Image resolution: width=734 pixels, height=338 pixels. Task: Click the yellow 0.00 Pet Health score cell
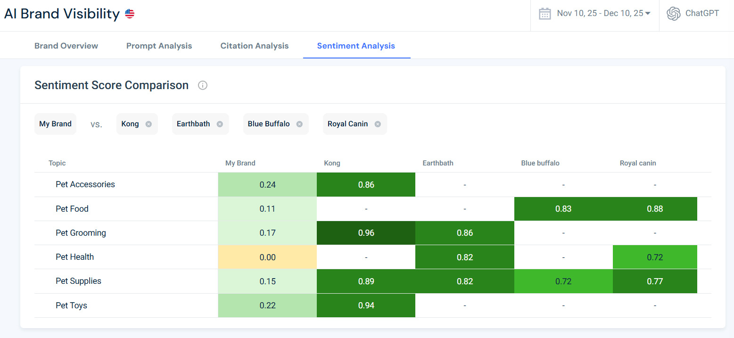coord(267,257)
